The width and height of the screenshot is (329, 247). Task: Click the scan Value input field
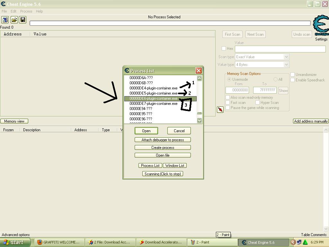tap(280, 49)
